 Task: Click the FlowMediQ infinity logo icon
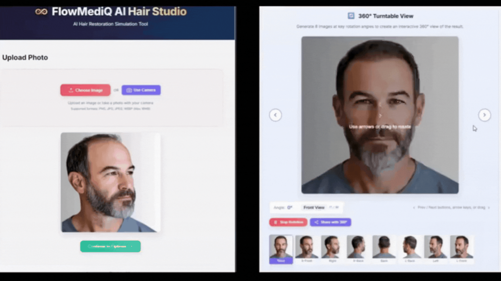(x=41, y=12)
